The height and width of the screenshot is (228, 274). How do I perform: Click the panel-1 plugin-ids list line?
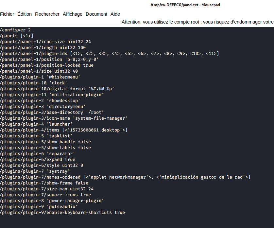109,53
